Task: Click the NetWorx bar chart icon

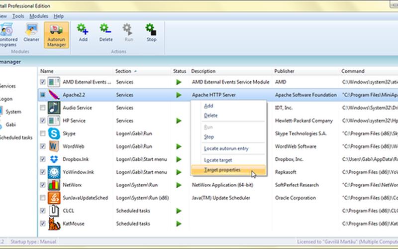Action: [x=54, y=185]
